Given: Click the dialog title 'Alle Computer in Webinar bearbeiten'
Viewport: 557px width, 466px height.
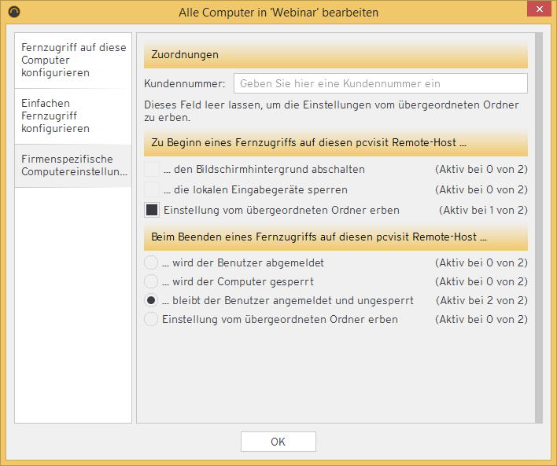Looking at the screenshot, I should [278, 12].
